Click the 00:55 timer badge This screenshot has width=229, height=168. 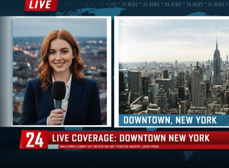(53, 146)
